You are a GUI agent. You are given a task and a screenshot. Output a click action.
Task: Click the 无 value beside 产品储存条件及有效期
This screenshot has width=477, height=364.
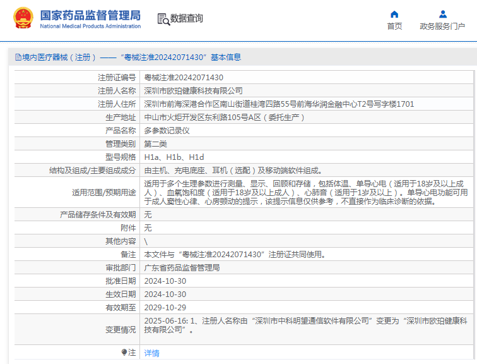(148, 215)
